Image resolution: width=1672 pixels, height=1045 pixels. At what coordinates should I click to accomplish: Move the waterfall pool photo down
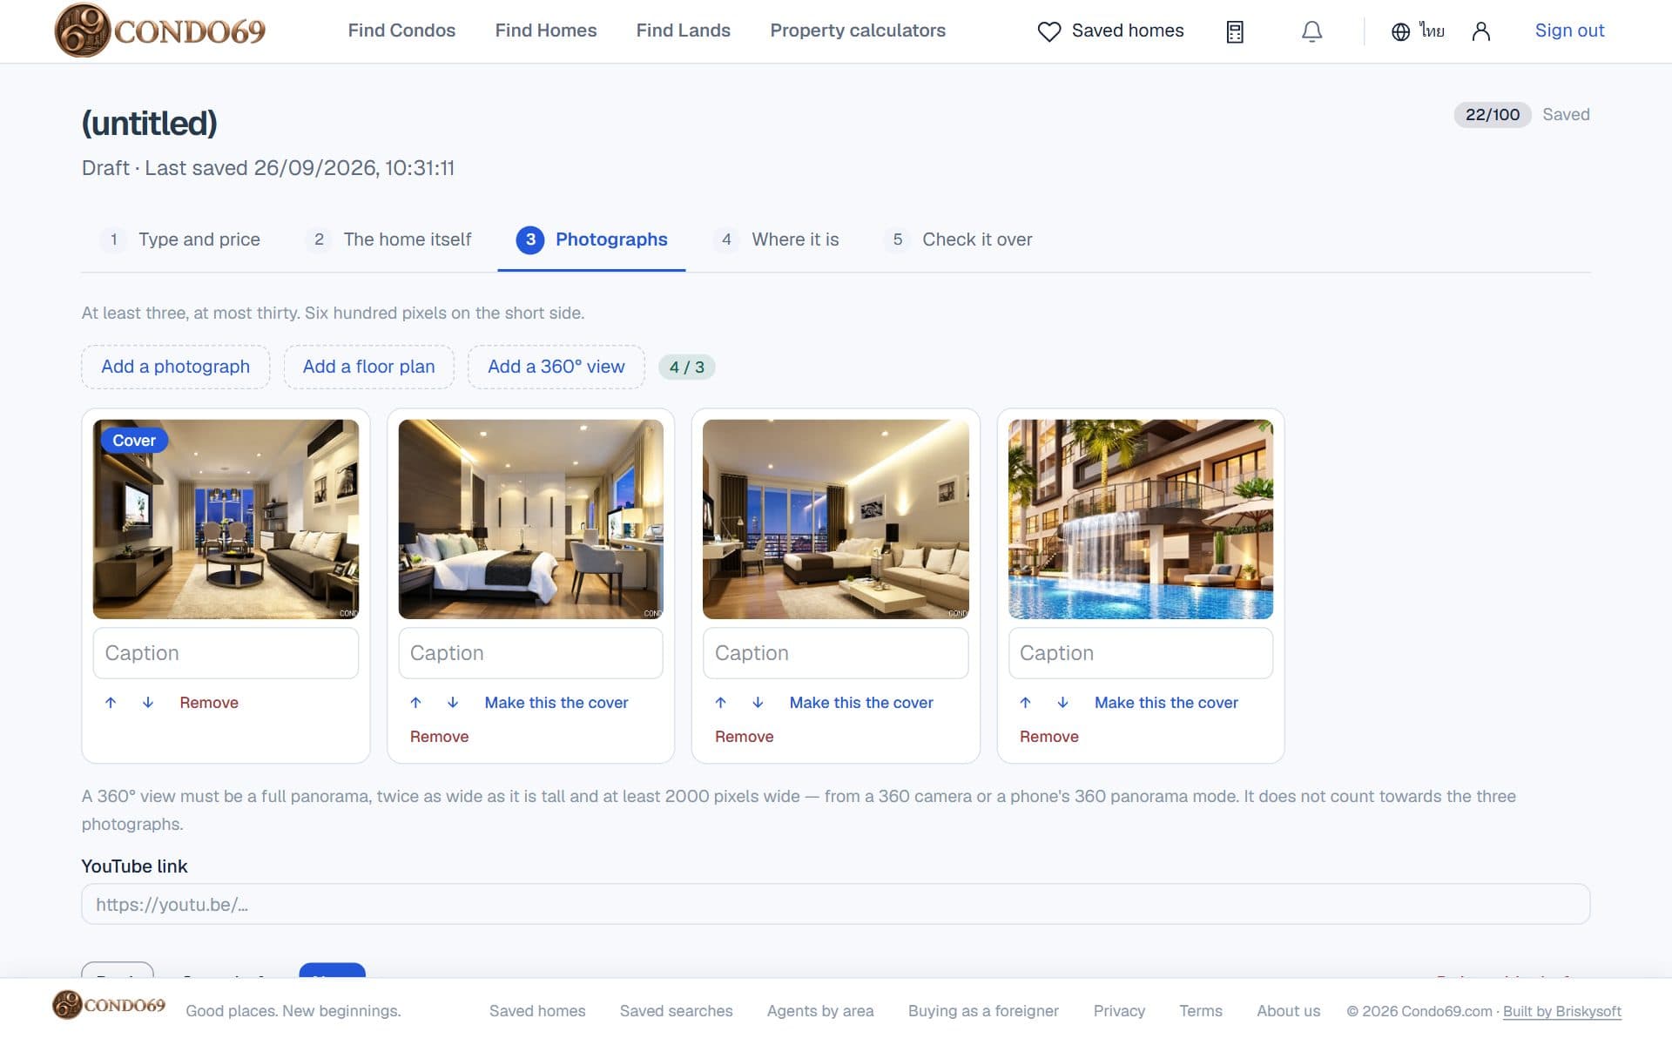[x=1062, y=703]
